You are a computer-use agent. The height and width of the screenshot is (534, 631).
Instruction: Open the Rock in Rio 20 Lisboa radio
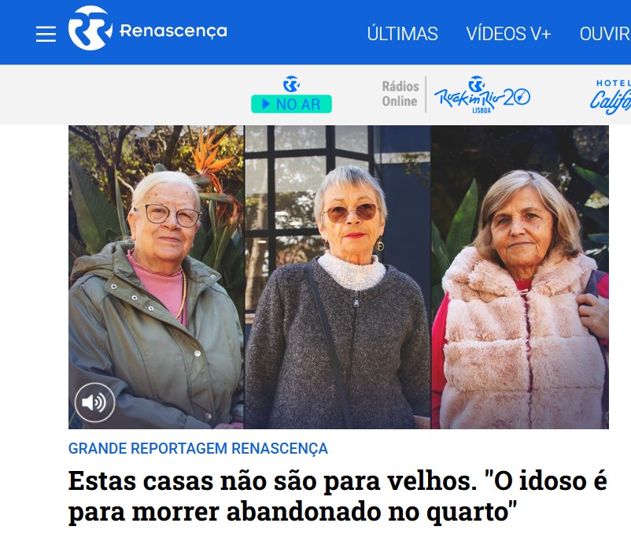482,95
